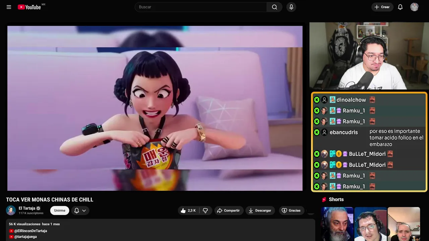Click the Unirme button
This screenshot has height=241, width=429.
[x=60, y=211]
